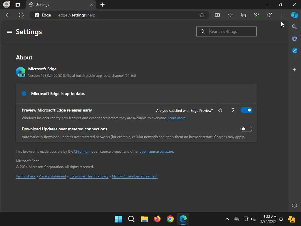Open Copilot in the toolbar corner
Image resolution: width=301 pixels, height=226 pixels.
tap(295, 15)
